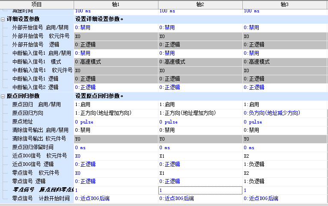Select 负方向(地址减少方向) cell for 轴3
The image size is (328, 206).
tap(284, 113)
